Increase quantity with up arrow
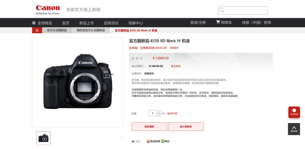 tap(159, 112)
